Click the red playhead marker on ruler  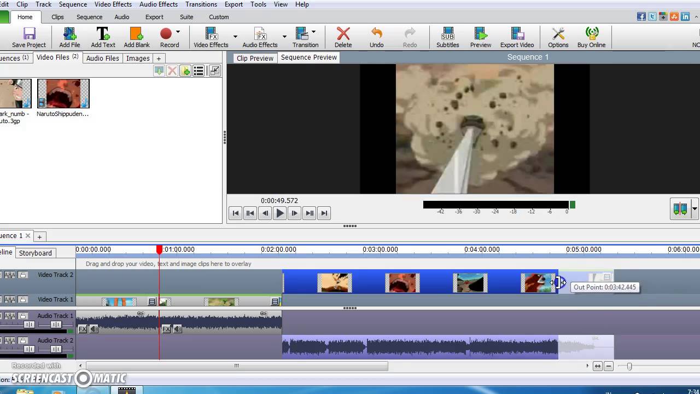point(159,250)
